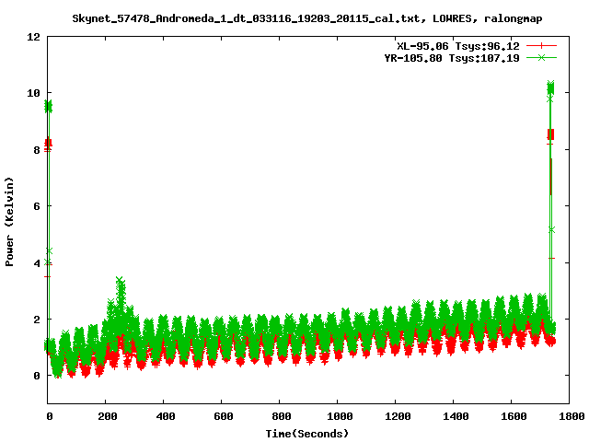Click the Time(Seconds) x-axis label
This screenshot has width=589, height=442.
(x=306, y=434)
